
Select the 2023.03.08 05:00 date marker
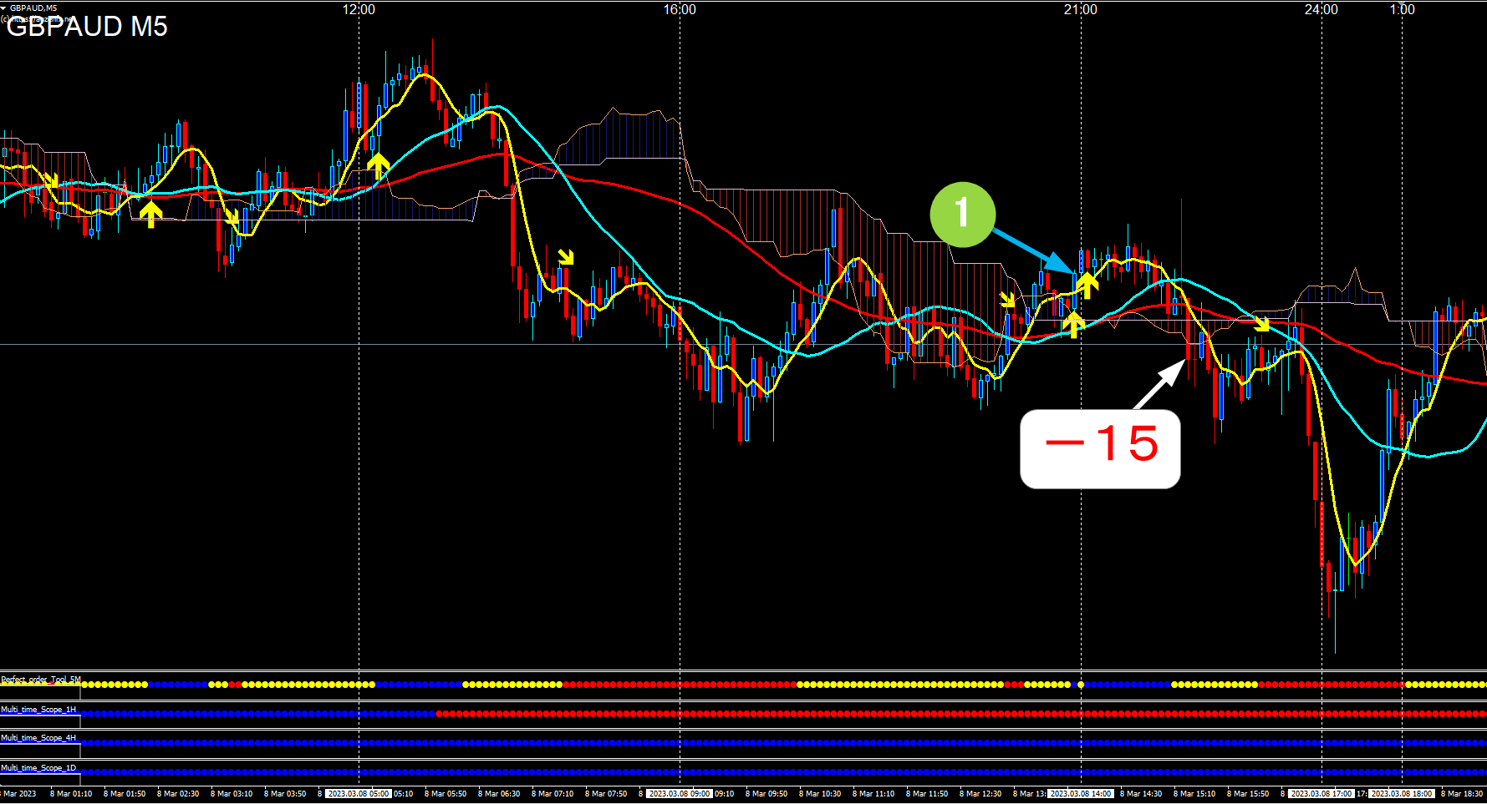(359, 794)
